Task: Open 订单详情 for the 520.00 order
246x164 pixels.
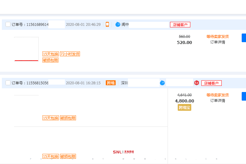Action: (x=218, y=42)
